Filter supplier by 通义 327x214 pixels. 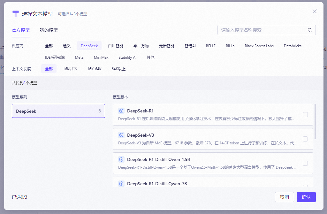point(66,46)
